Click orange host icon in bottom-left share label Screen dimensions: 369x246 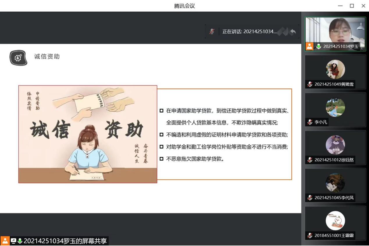tap(5, 241)
